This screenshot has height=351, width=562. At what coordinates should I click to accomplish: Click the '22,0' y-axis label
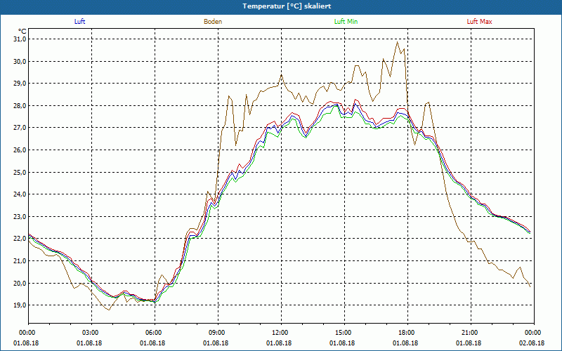click(x=20, y=239)
